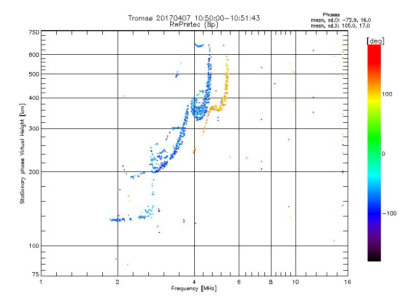Viewport: 409px width, 307px height.
Task: Click the y-axis tick label '750'
Action: pos(34,32)
